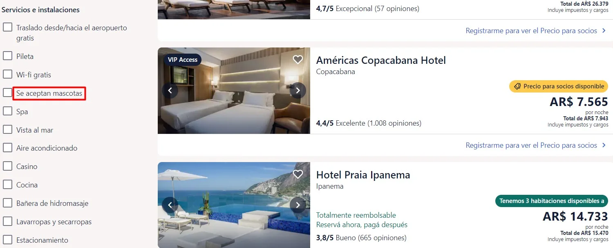The image size is (613, 248).
Task: Enable the Aire acondicionado checkbox
Action: click(x=7, y=148)
